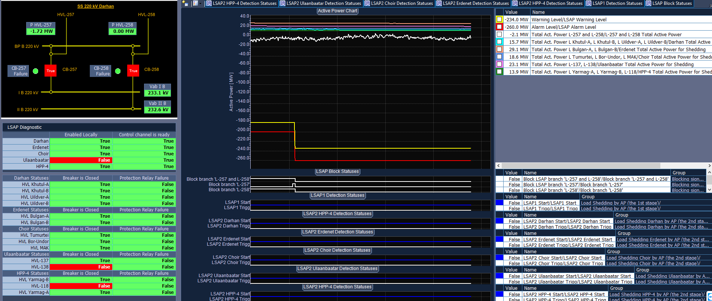This screenshot has height=301, width=712.
Task: Toggle the Alarm Level red checkbox
Action: click(x=499, y=27)
